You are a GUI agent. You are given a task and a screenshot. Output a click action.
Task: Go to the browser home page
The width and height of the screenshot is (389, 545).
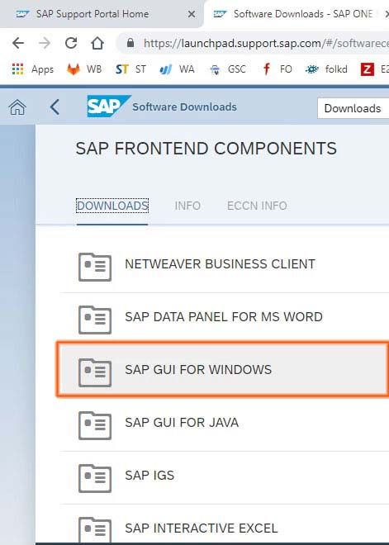click(x=97, y=43)
